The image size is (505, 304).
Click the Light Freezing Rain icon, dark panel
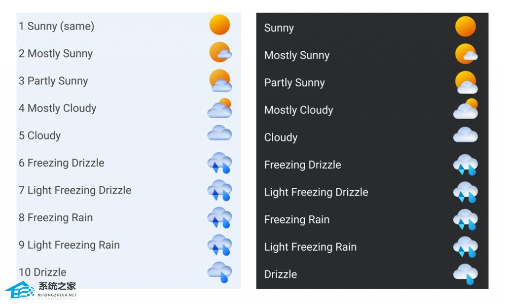click(x=466, y=247)
